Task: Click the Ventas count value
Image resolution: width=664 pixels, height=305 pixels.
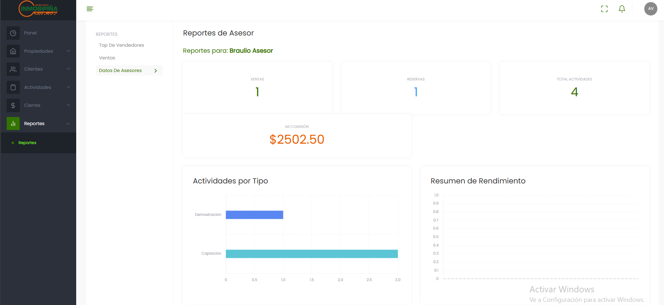Action: pos(257,92)
